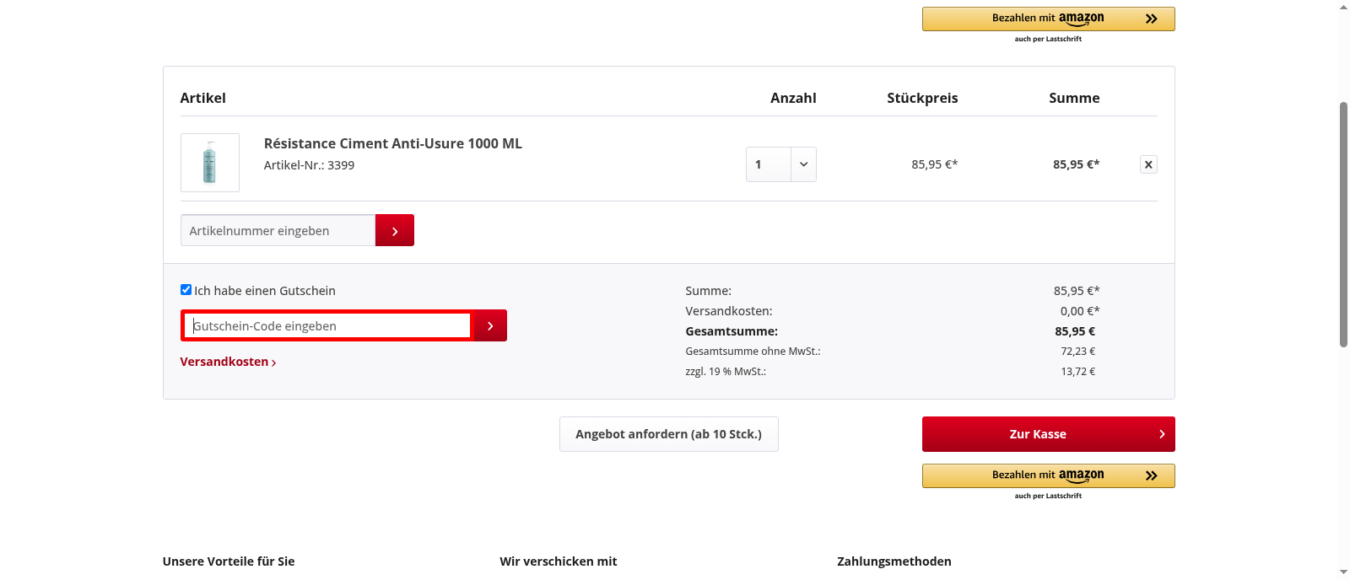
Task: Click the 'Ich habe einen Gutschein' label text
Action: (265, 291)
